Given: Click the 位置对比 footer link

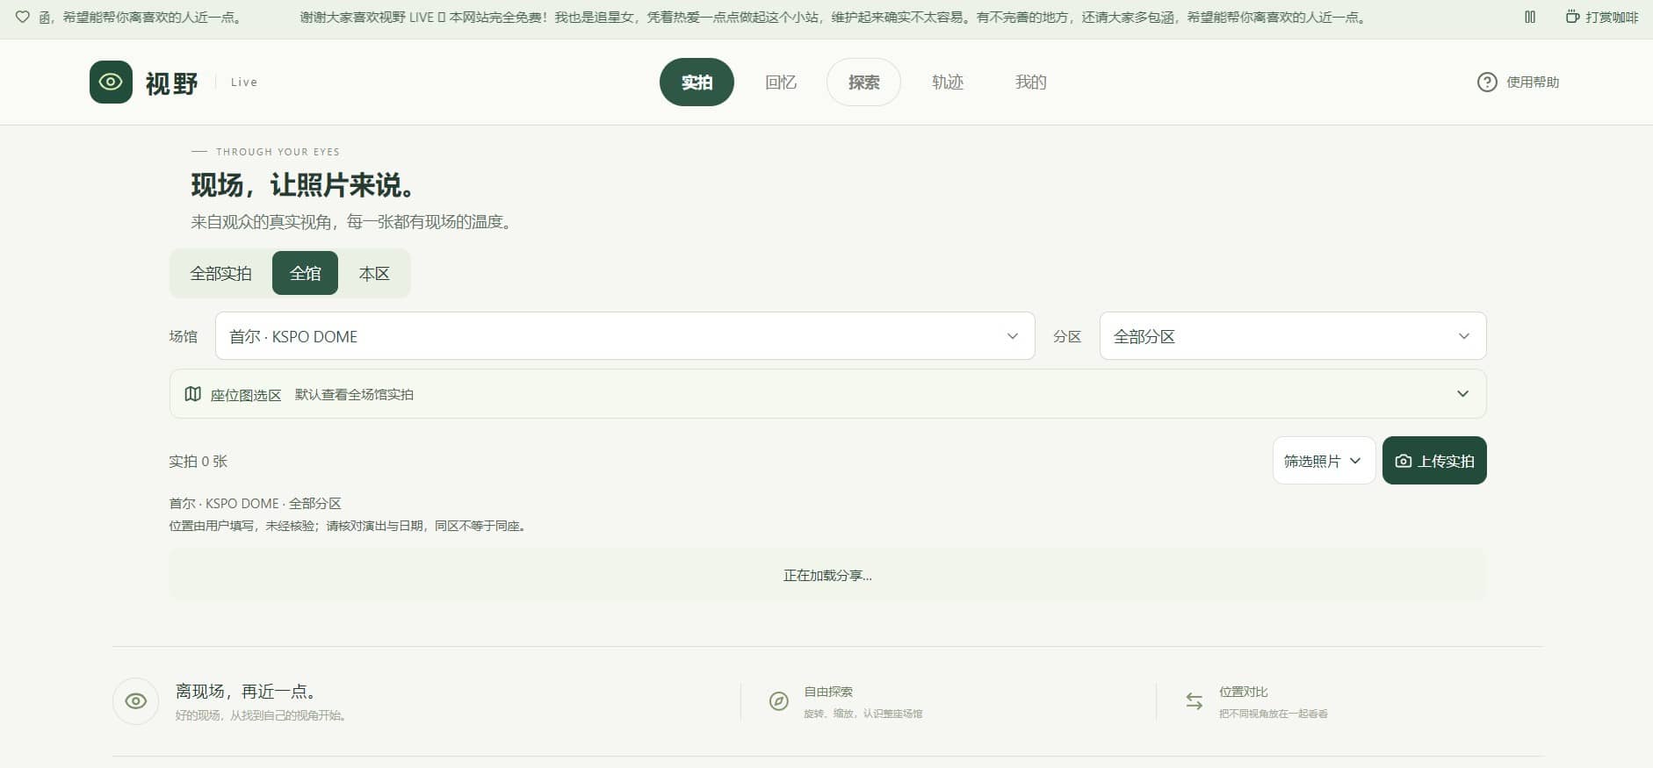Looking at the screenshot, I should click(1243, 692).
